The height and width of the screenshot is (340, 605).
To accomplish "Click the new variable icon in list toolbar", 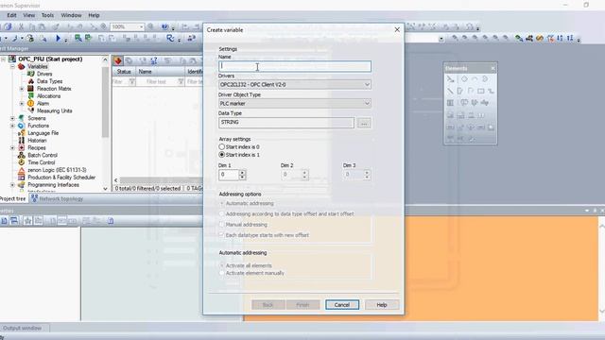I will (118, 60).
